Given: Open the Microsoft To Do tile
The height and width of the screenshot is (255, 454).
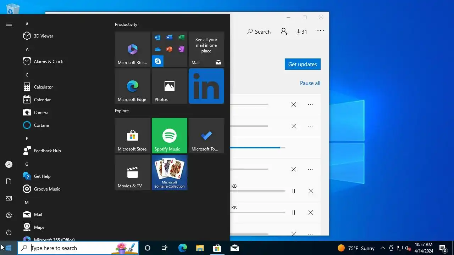Looking at the screenshot, I should click(206, 136).
